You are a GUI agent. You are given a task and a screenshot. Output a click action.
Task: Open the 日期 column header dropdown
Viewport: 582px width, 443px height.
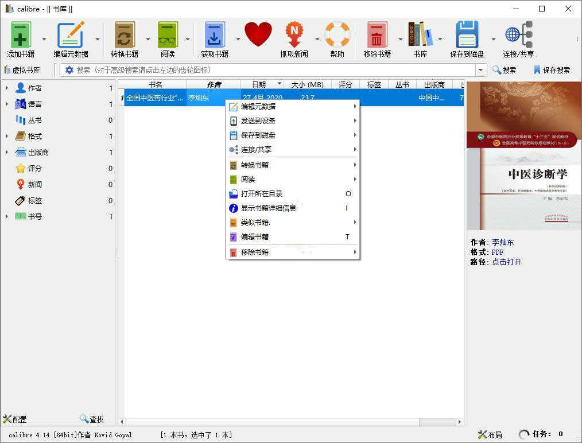click(278, 84)
